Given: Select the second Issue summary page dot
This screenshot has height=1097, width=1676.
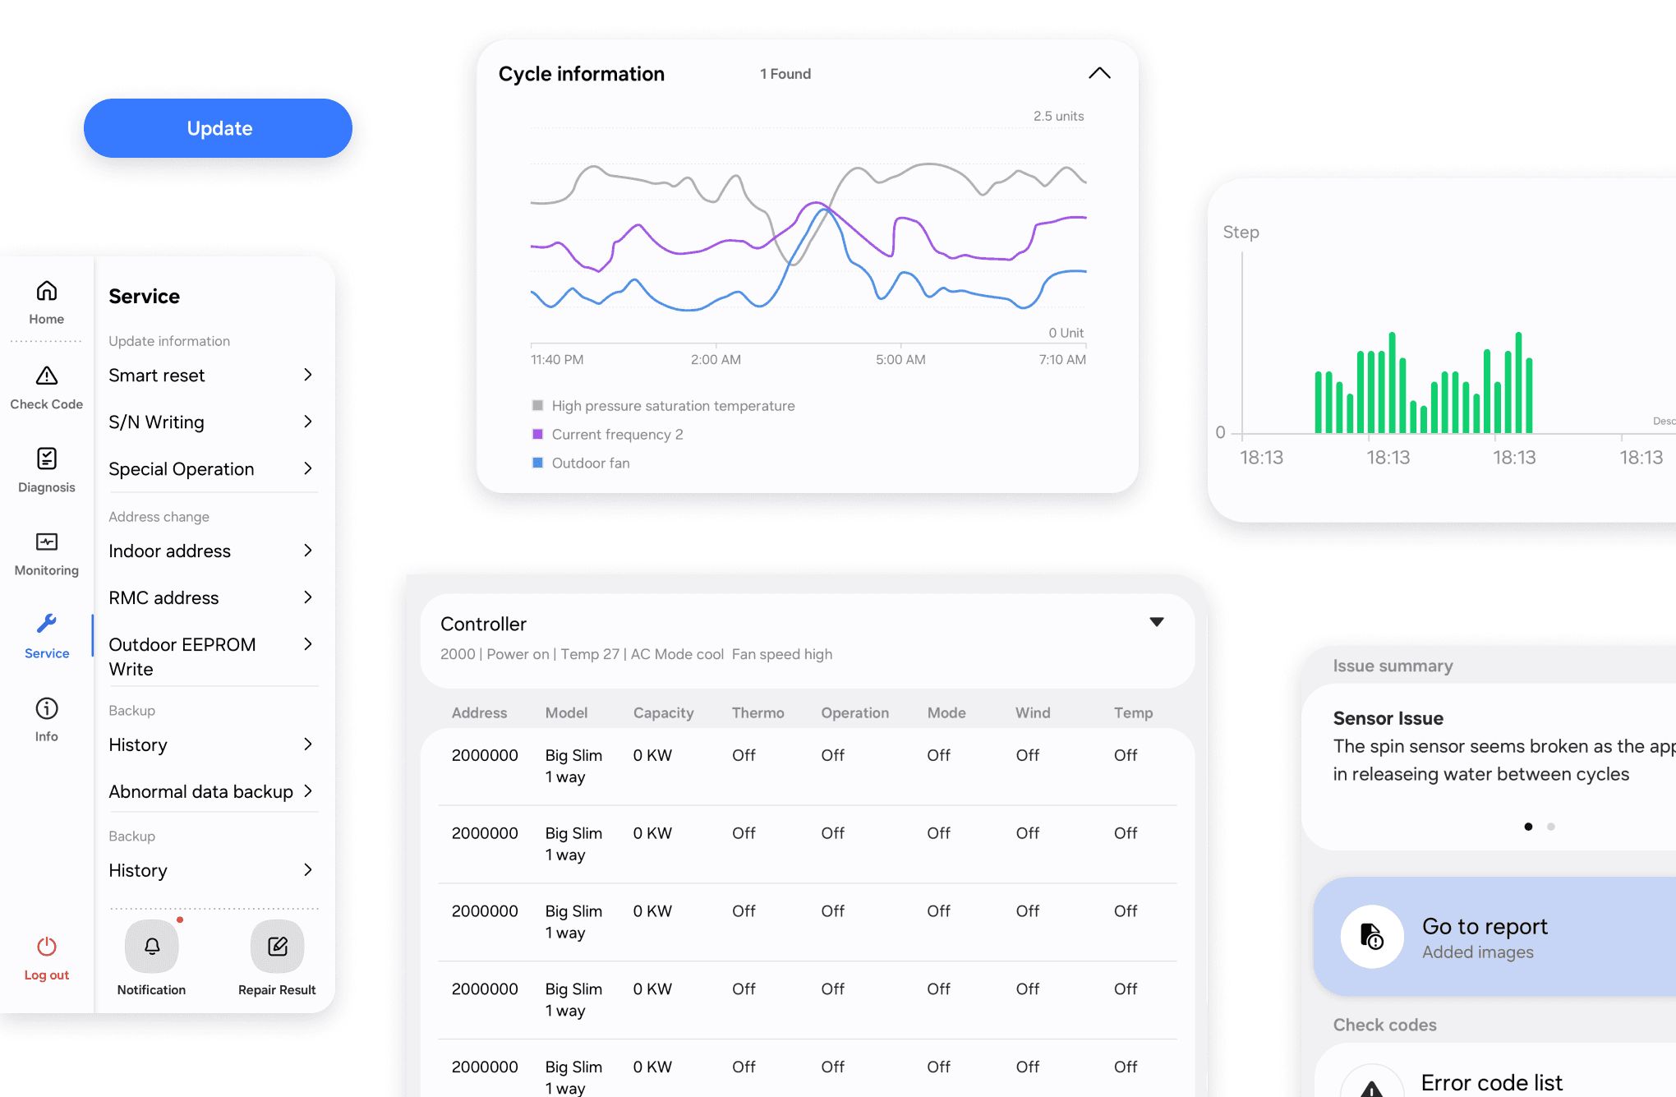Looking at the screenshot, I should (1551, 827).
